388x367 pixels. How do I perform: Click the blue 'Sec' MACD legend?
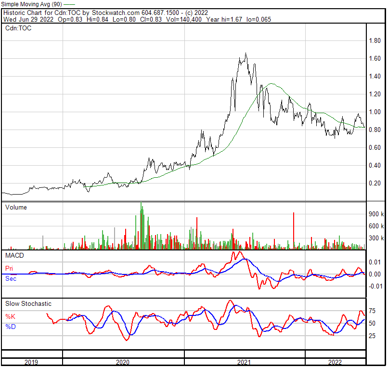tap(11, 279)
